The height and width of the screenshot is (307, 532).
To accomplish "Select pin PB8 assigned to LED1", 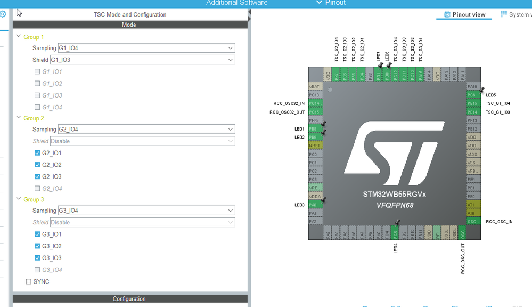I will click(x=316, y=128).
